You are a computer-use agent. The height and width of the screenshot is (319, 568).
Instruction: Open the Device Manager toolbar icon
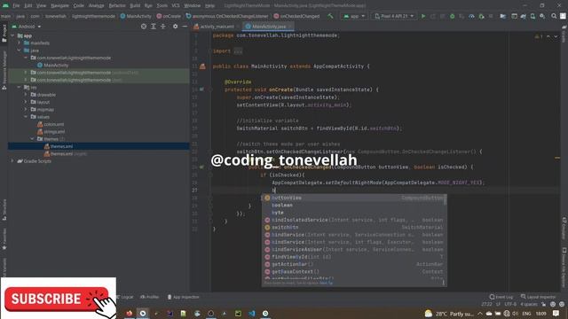[532, 16]
